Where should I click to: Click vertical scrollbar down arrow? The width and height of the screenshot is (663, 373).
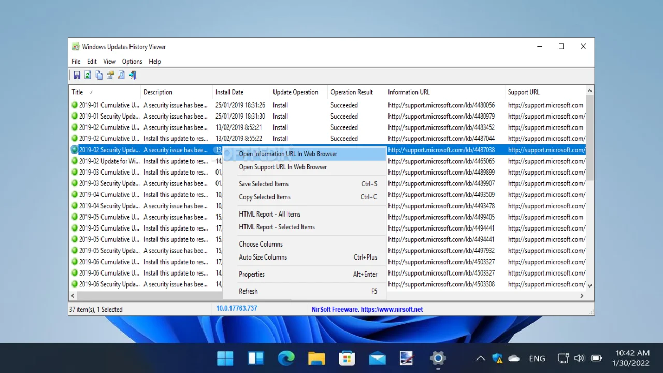(589, 285)
